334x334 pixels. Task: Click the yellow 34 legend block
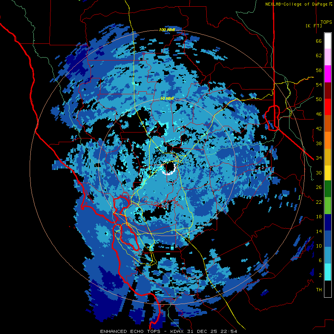[x=328, y=173]
